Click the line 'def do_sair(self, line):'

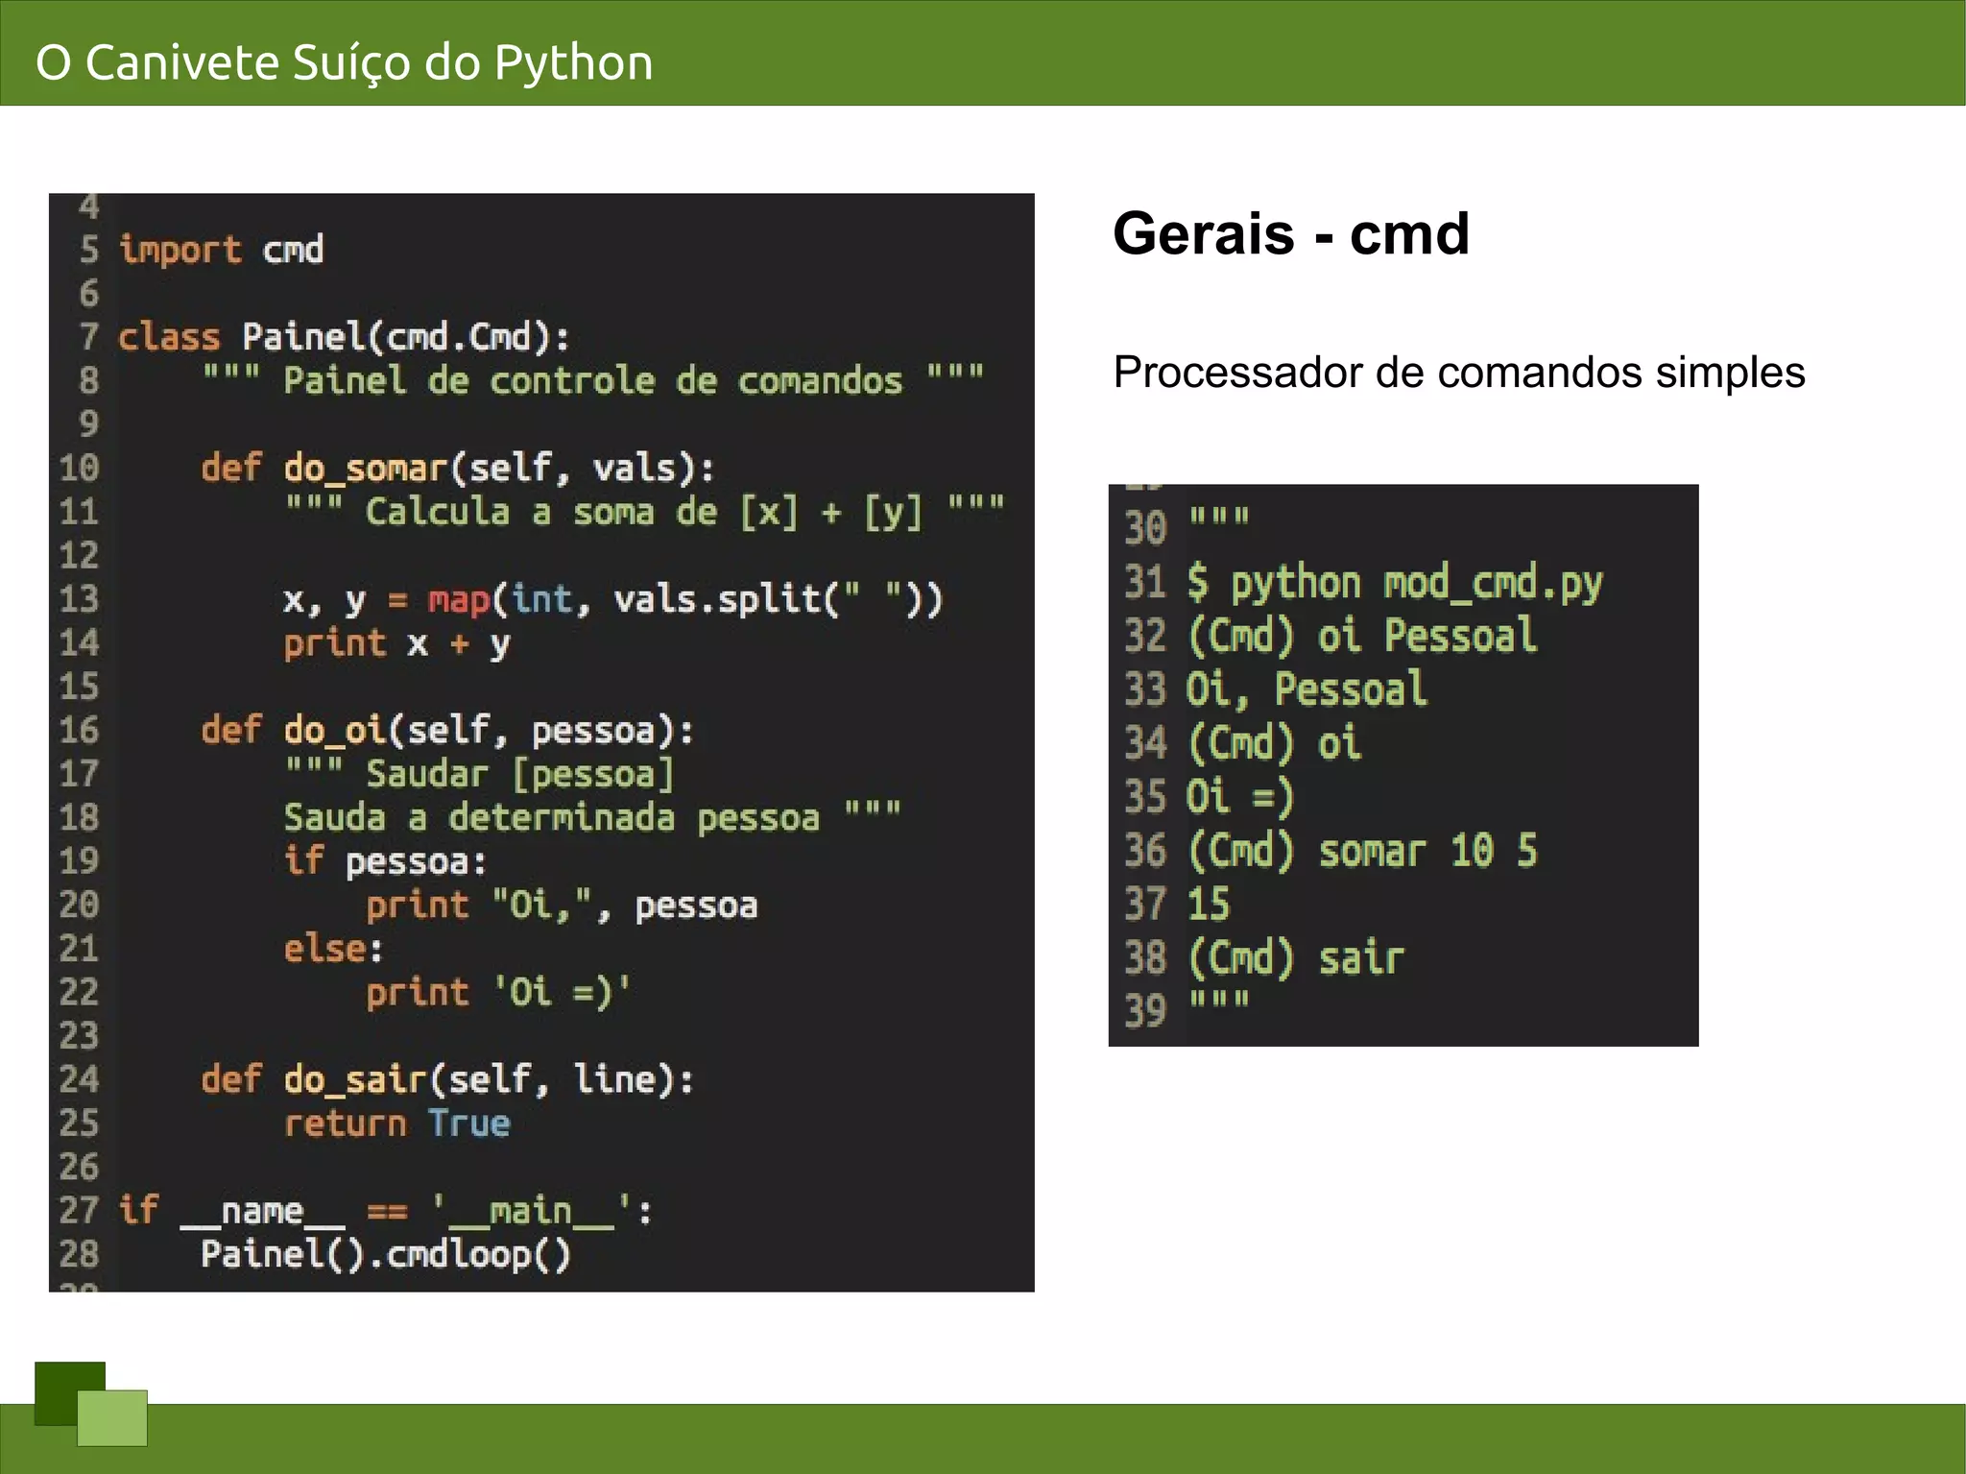pyautogui.click(x=447, y=1079)
